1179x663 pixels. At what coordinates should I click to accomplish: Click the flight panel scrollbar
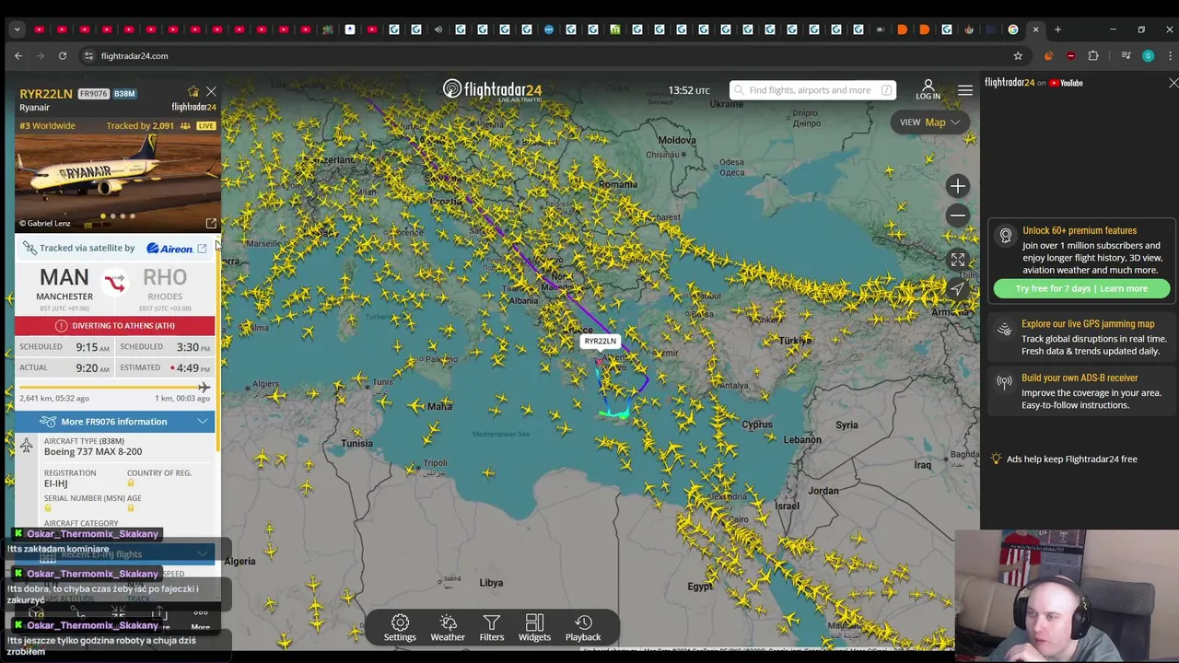(x=218, y=345)
